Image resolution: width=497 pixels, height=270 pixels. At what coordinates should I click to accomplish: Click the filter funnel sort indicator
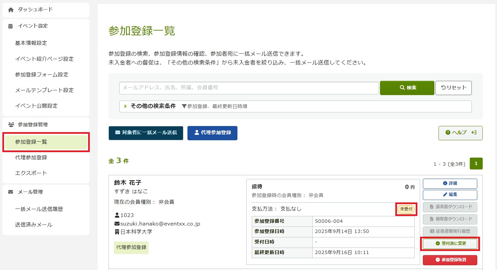click(x=184, y=106)
